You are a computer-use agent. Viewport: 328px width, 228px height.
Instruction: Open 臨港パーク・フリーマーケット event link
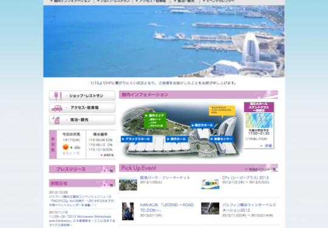[x=165, y=178]
